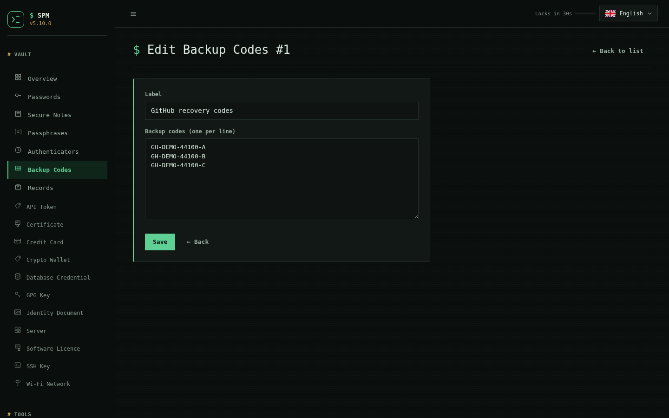
Task: Click the Authenticators clock icon
Action: [x=18, y=150]
